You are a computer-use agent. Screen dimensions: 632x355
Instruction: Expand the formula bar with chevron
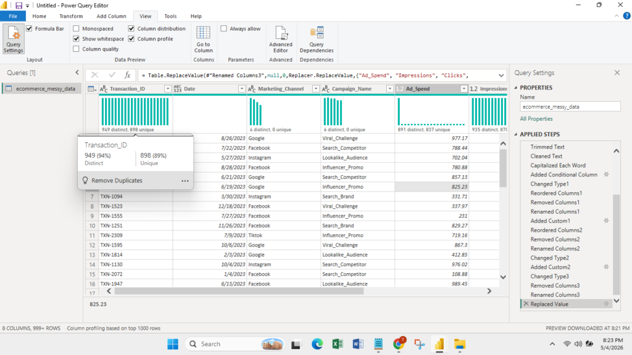pos(501,75)
